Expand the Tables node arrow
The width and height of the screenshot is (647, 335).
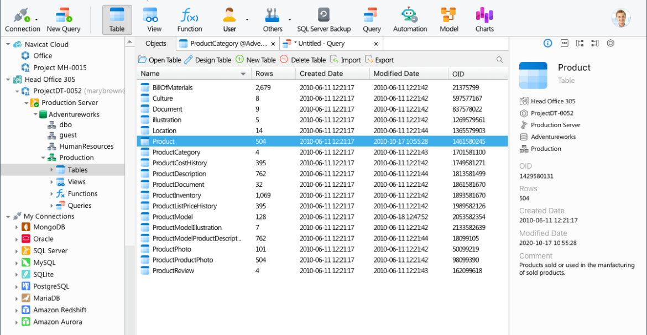click(x=51, y=170)
